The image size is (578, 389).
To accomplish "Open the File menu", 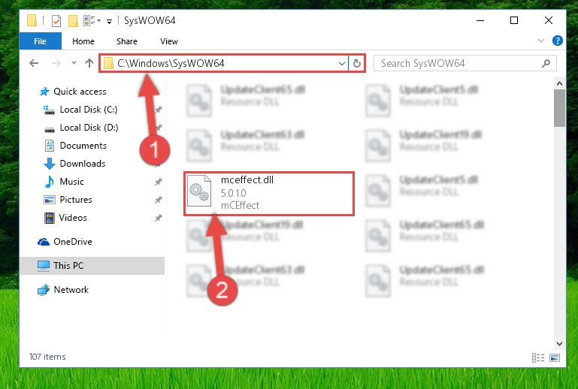I will (40, 41).
